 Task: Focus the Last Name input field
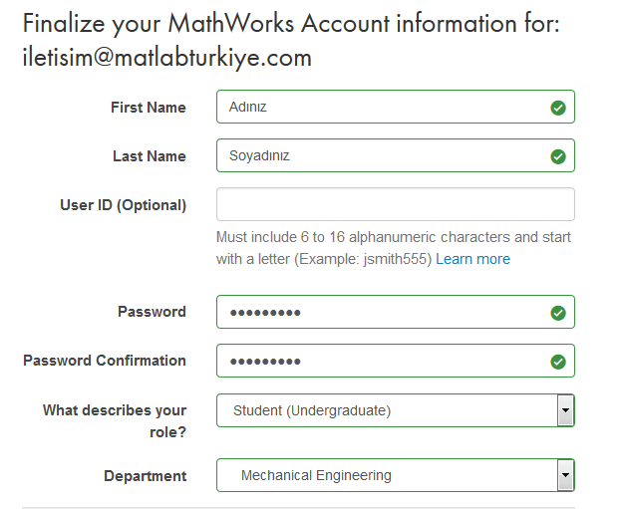[x=396, y=155]
